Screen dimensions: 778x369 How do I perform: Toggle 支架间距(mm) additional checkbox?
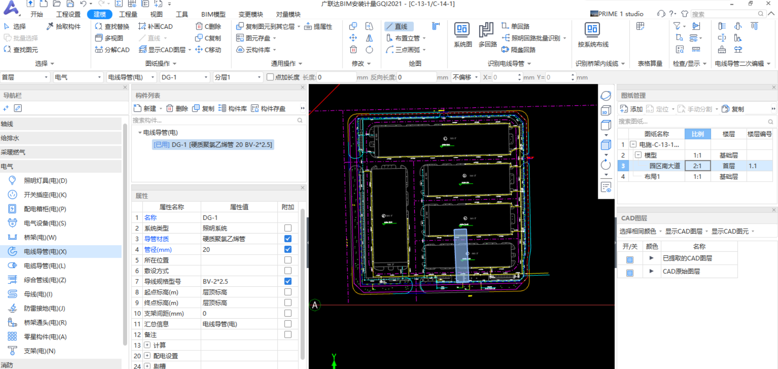click(288, 313)
